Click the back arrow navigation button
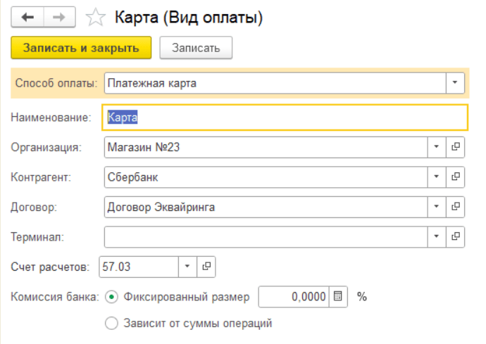 [27, 18]
